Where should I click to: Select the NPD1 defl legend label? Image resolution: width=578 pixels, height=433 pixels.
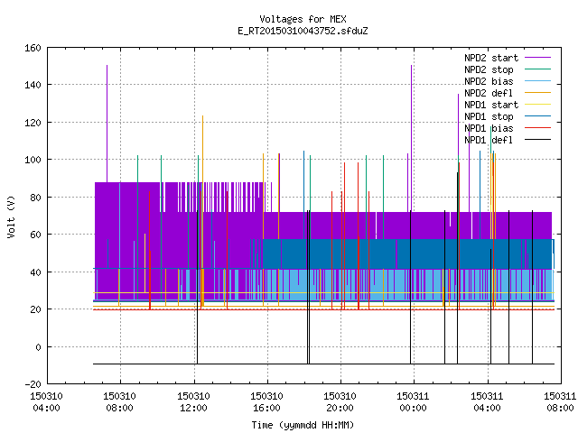coord(489,140)
